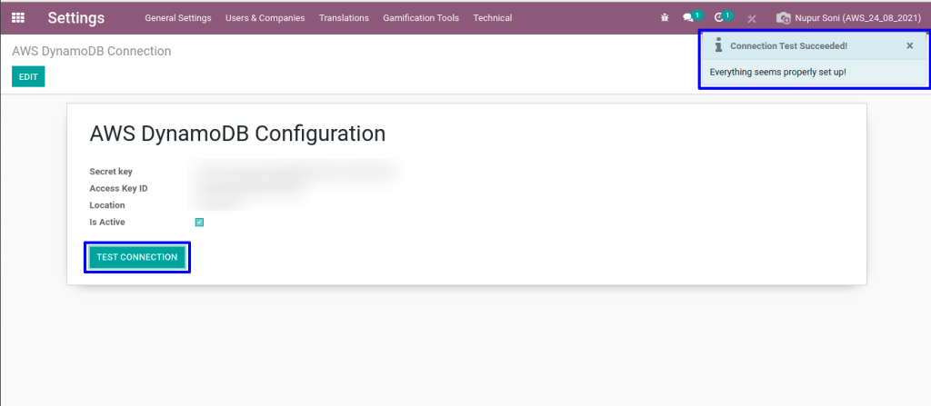Click the blurred Secret key value
931x406 pixels.
[x=294, y=171]
